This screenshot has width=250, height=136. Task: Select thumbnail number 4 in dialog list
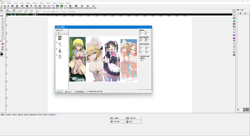60,57
